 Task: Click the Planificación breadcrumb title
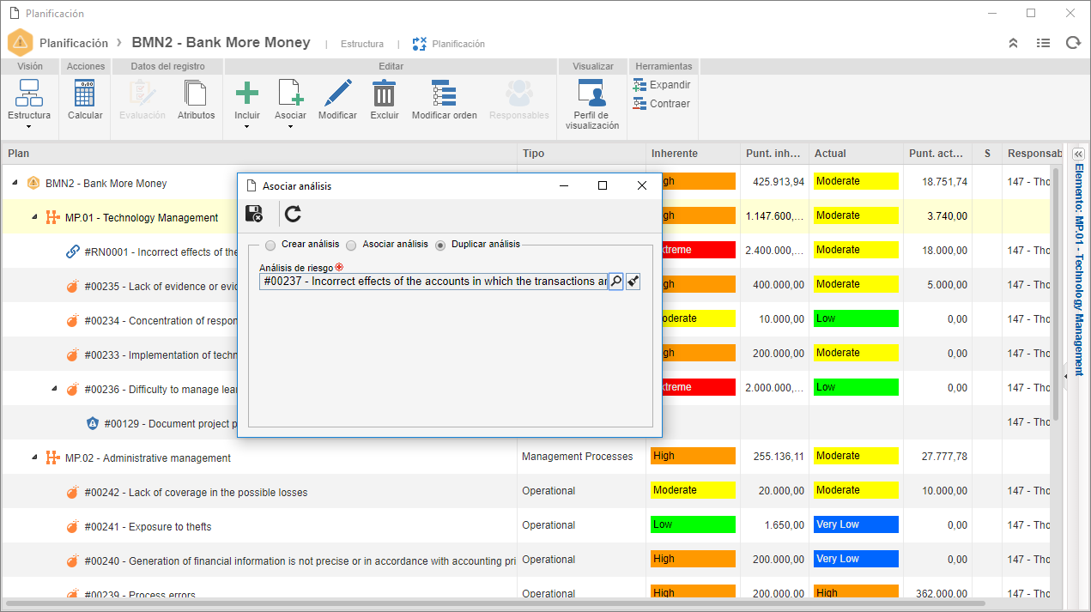(74, 43)
